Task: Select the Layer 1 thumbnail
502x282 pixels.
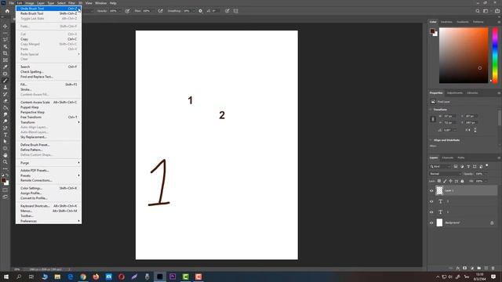Action: point(439,190)
